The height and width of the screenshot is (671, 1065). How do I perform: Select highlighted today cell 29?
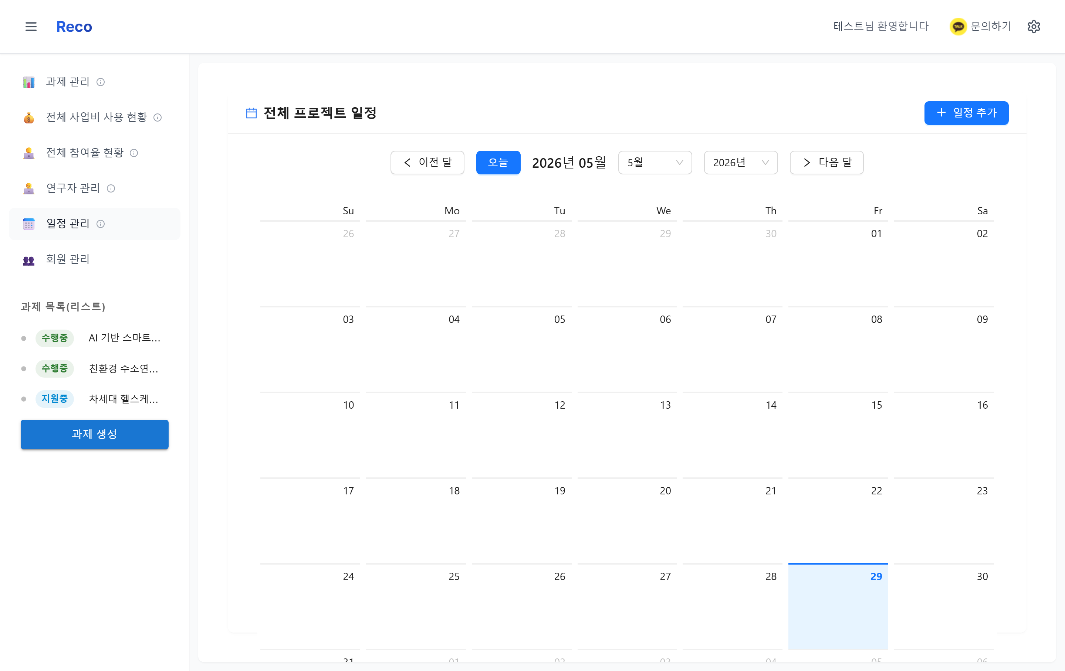[x=838, y=606]
